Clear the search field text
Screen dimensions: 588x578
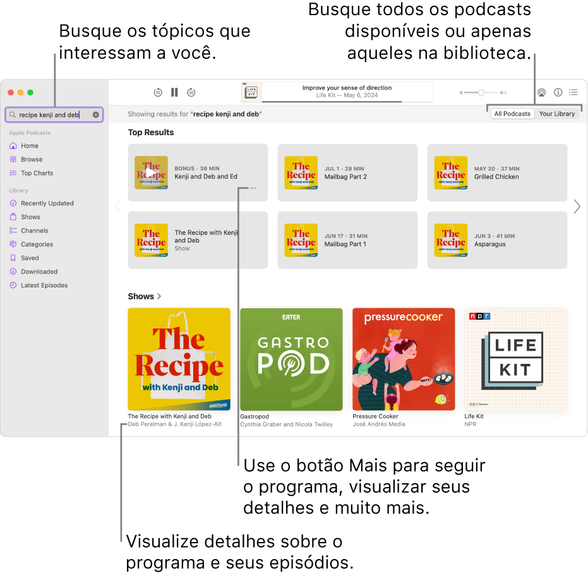pyautogui.click(x=96, y=115)
